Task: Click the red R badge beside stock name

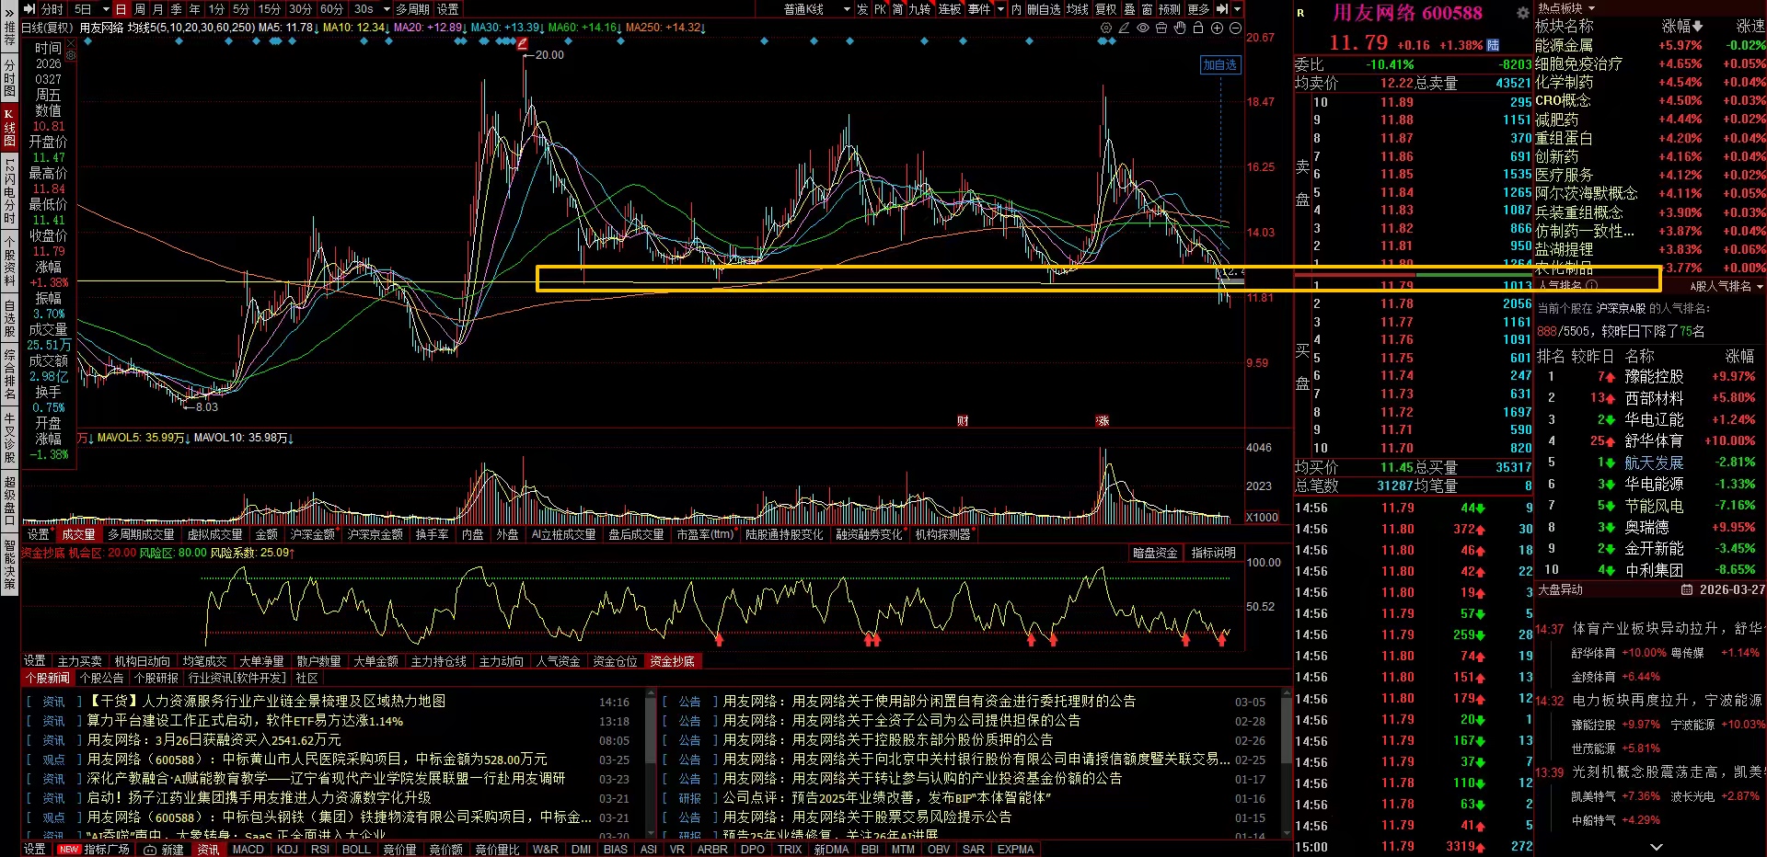Action: pos(1300,13)
